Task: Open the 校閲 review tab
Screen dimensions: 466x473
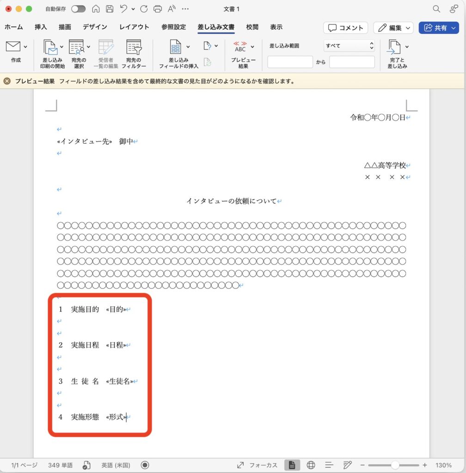Action: point(252,27)
